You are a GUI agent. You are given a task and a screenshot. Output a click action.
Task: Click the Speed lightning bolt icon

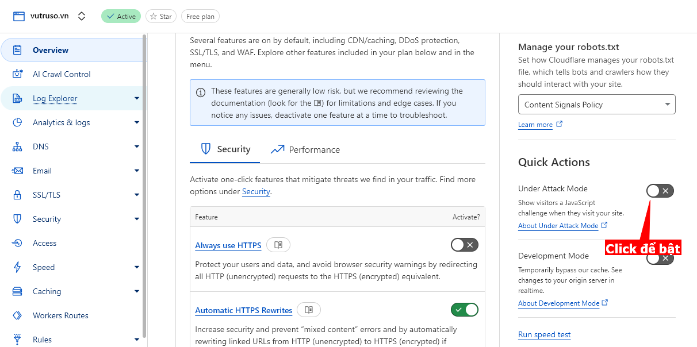point(17,267)
